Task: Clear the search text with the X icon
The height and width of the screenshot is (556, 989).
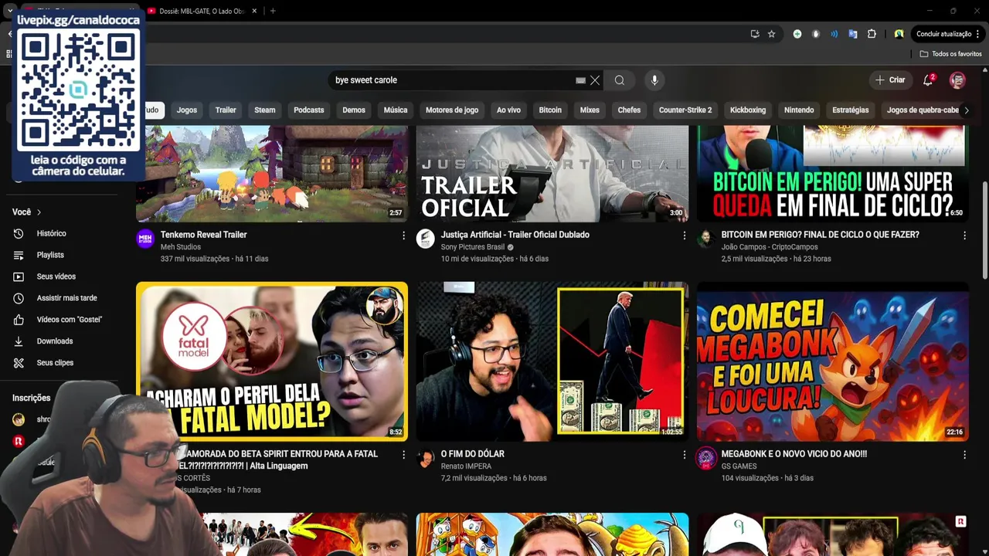Action: coord(595,80)
